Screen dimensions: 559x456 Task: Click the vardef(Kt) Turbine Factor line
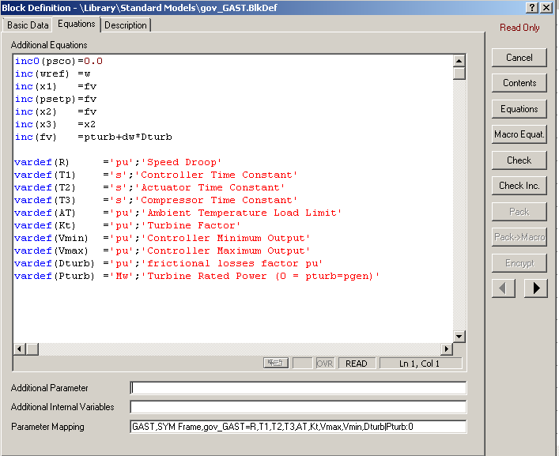coord(127,225)
